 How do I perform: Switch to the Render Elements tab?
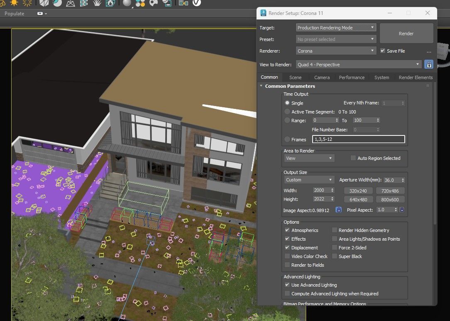click(416, 77)
